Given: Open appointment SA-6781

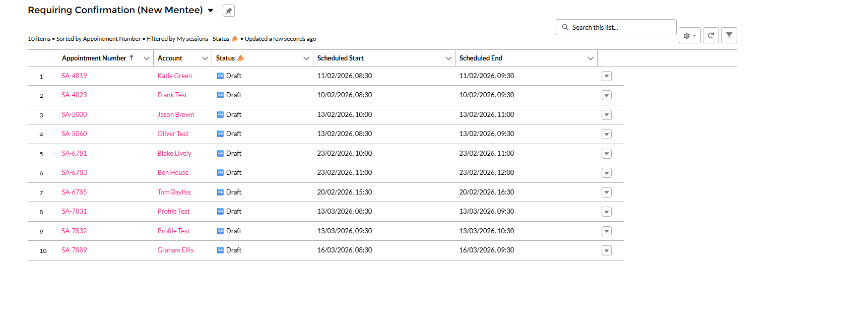Looking at the screenshot, I should [74, 153].
